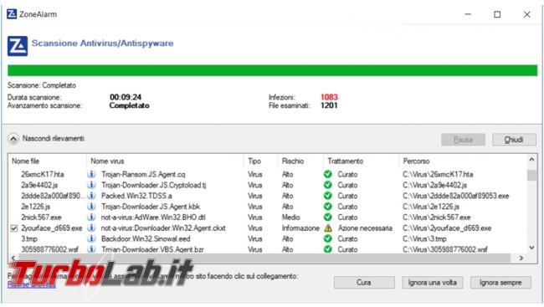Screen dimensions: 544x307
Task: Click the green scan progress bar
Action: (272, 70)
